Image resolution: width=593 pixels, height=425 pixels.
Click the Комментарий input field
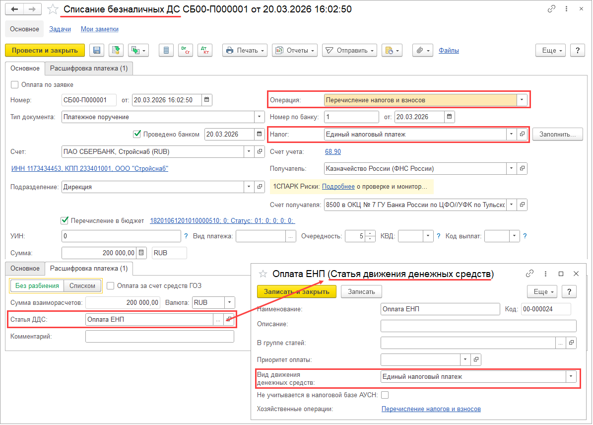[160, 336]
